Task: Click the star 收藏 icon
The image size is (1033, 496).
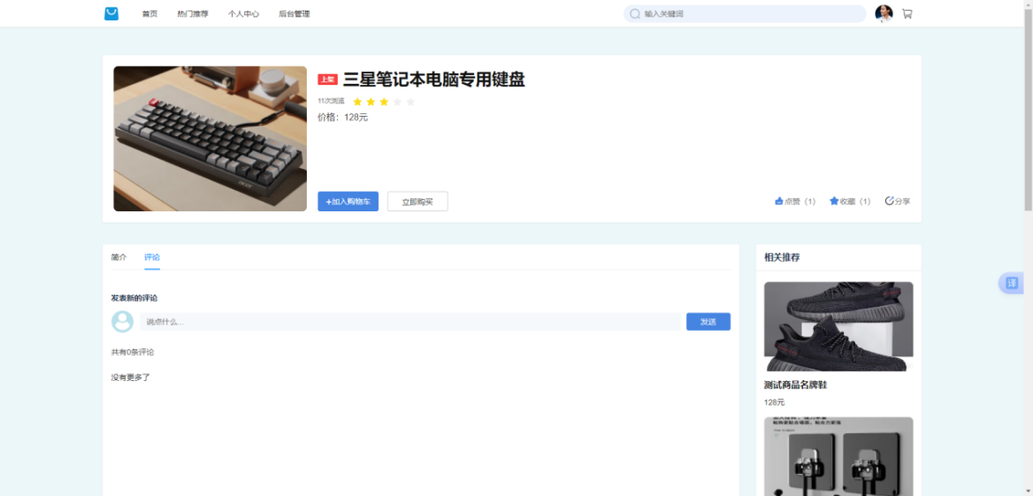Action: tap(834, 201)
